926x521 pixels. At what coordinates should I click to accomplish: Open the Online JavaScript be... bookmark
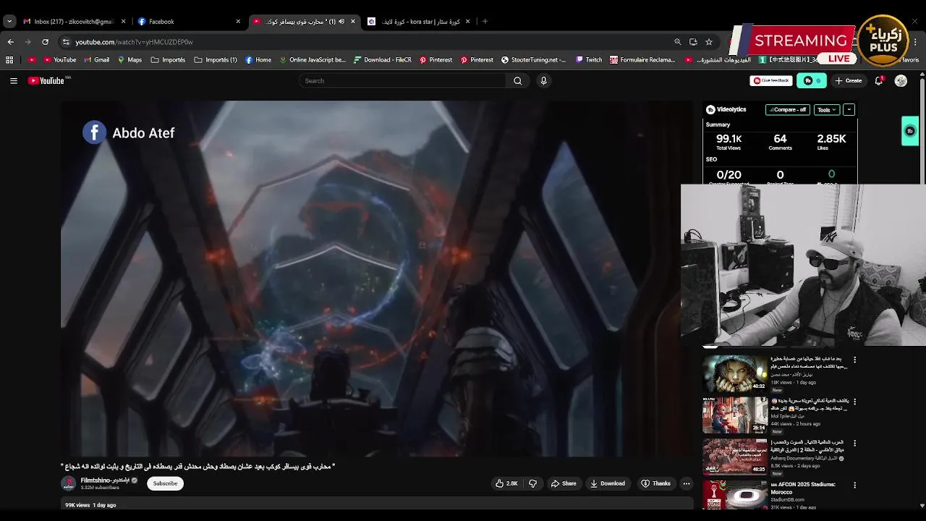coord(313,60)
